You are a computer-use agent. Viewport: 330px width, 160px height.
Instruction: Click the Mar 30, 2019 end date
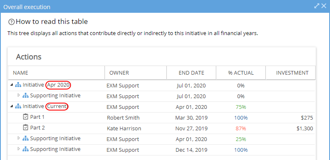(191, 118)
